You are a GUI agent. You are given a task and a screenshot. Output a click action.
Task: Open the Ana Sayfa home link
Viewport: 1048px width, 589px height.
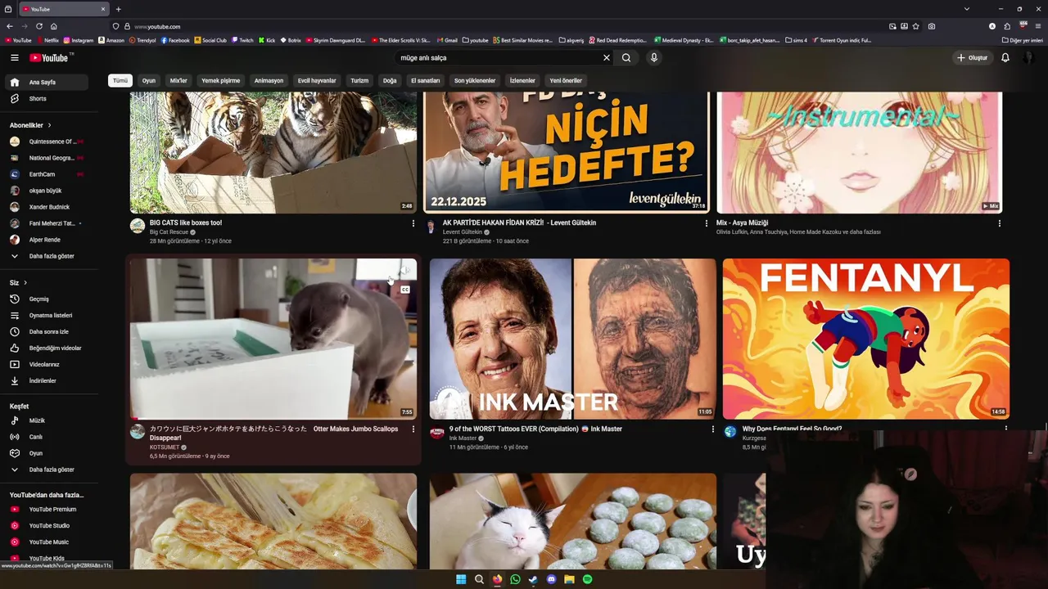click(x=47, y=83)
